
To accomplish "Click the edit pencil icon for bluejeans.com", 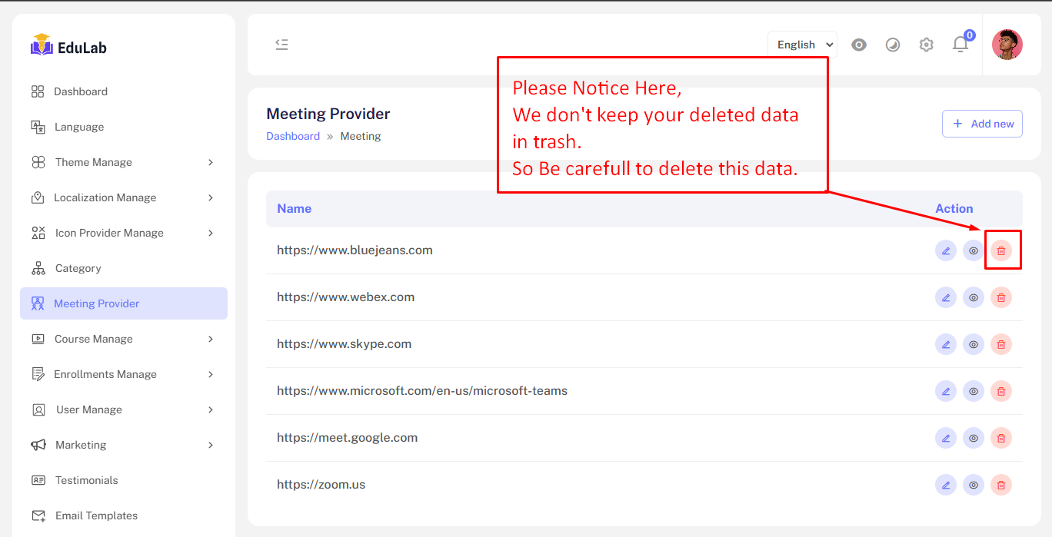I will coord(946,250).
